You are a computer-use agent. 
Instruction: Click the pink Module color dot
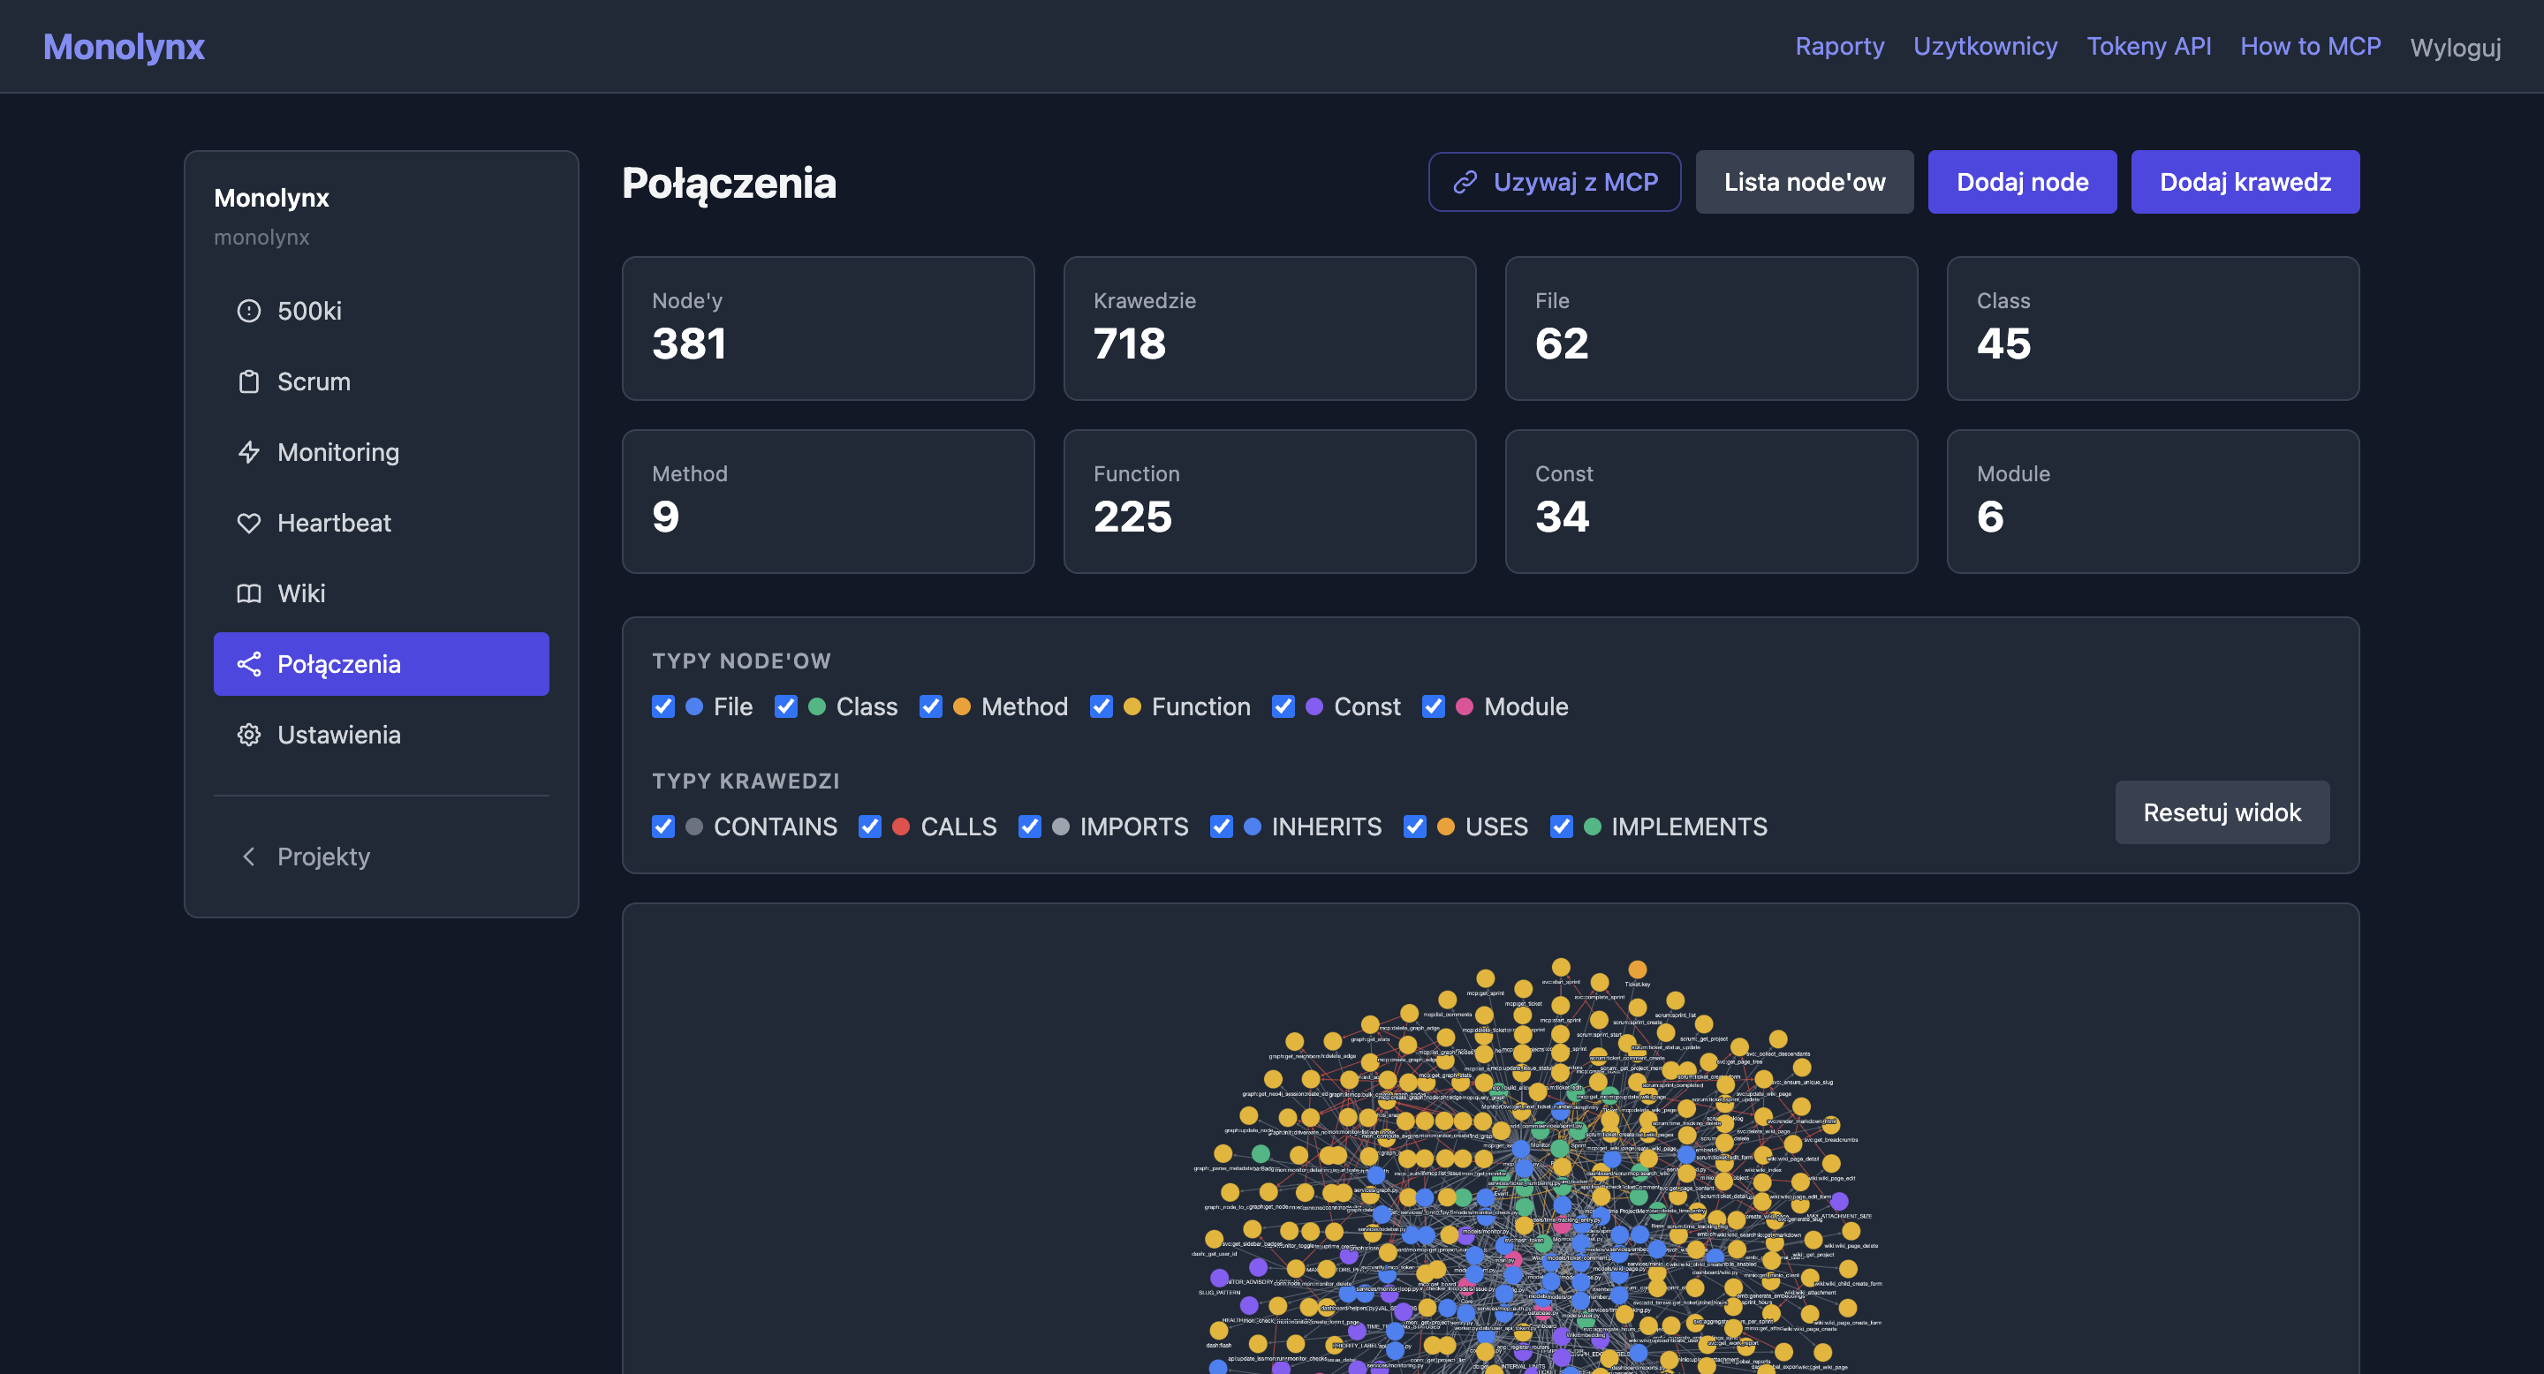1465,706
